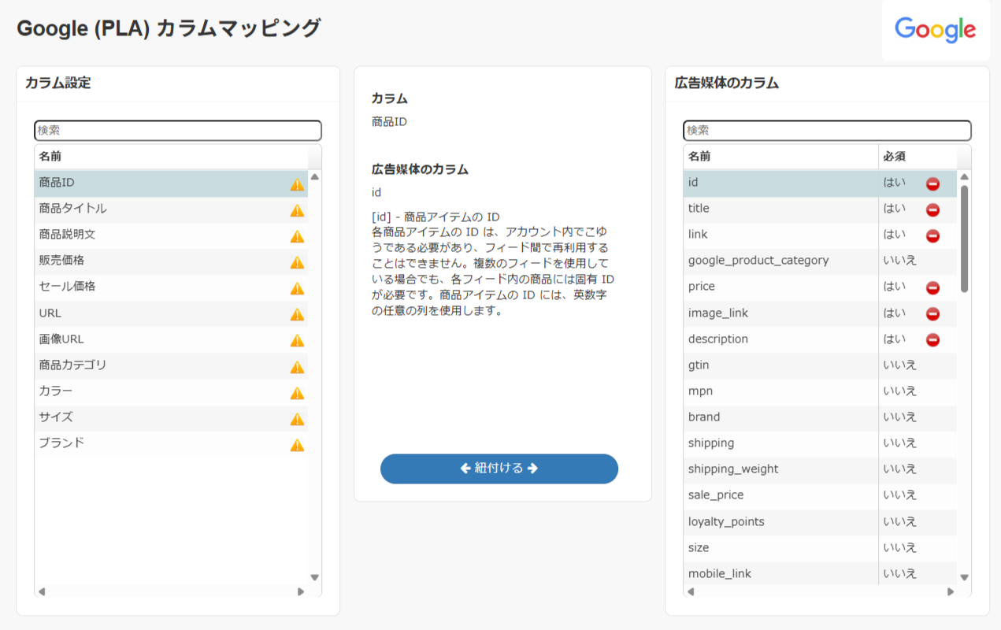The image size is (1001, 630).
Task: Click the left list scroll-down arrow
Action: pos(315,577)
